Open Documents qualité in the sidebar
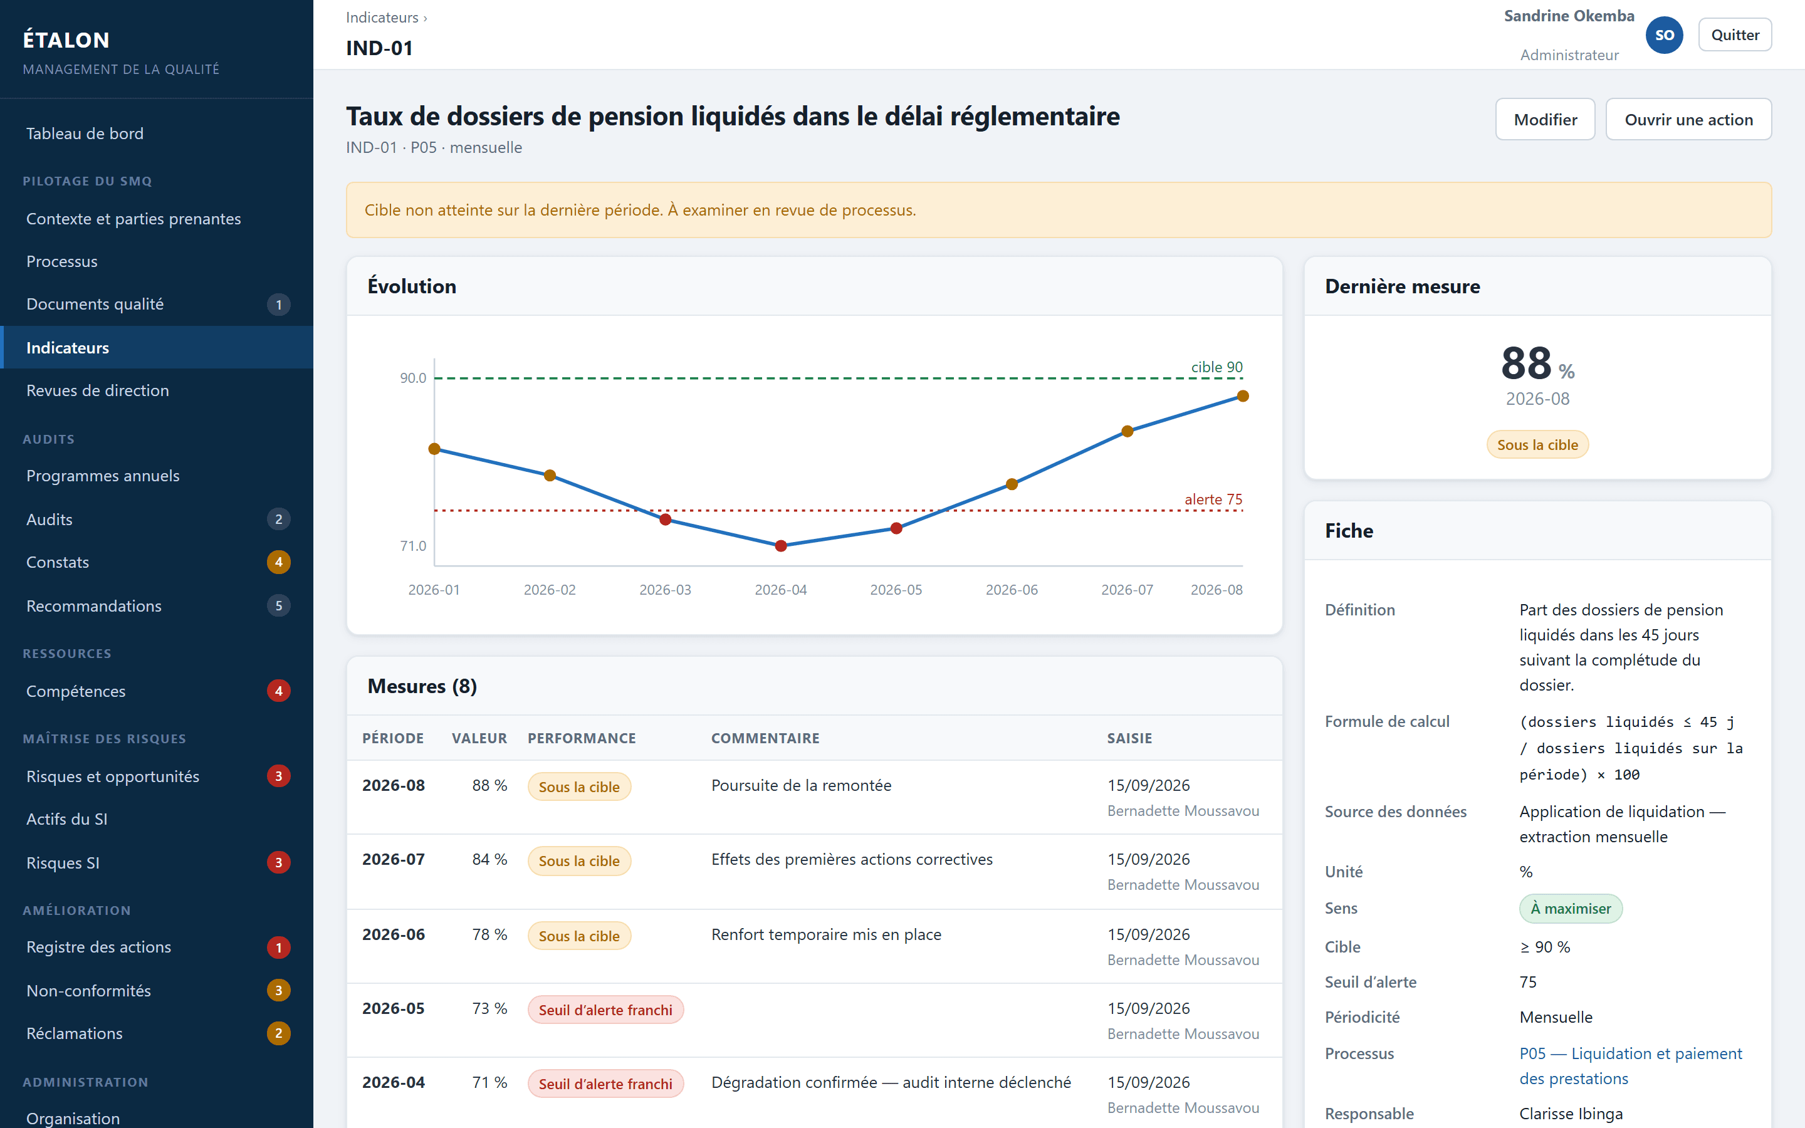This screenshot has width=1805, height=1128. (157, 305)
